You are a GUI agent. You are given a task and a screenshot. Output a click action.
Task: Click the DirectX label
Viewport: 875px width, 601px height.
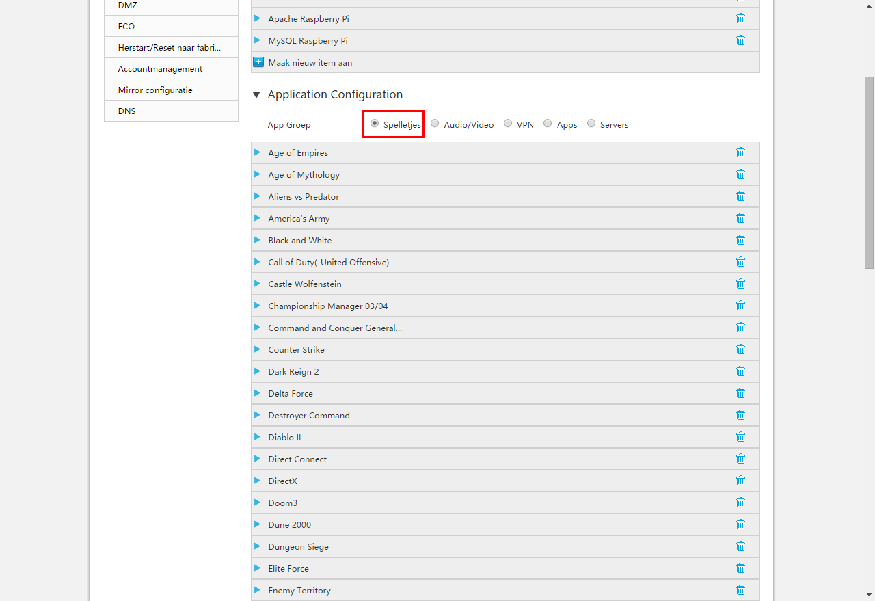click(x=283, y=481)
